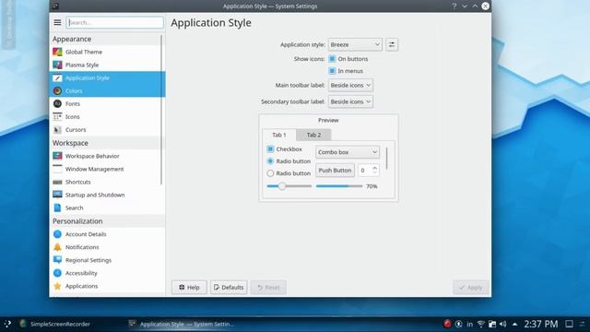Click the Help button
This screenshot has width=590, height=332.
189,287
